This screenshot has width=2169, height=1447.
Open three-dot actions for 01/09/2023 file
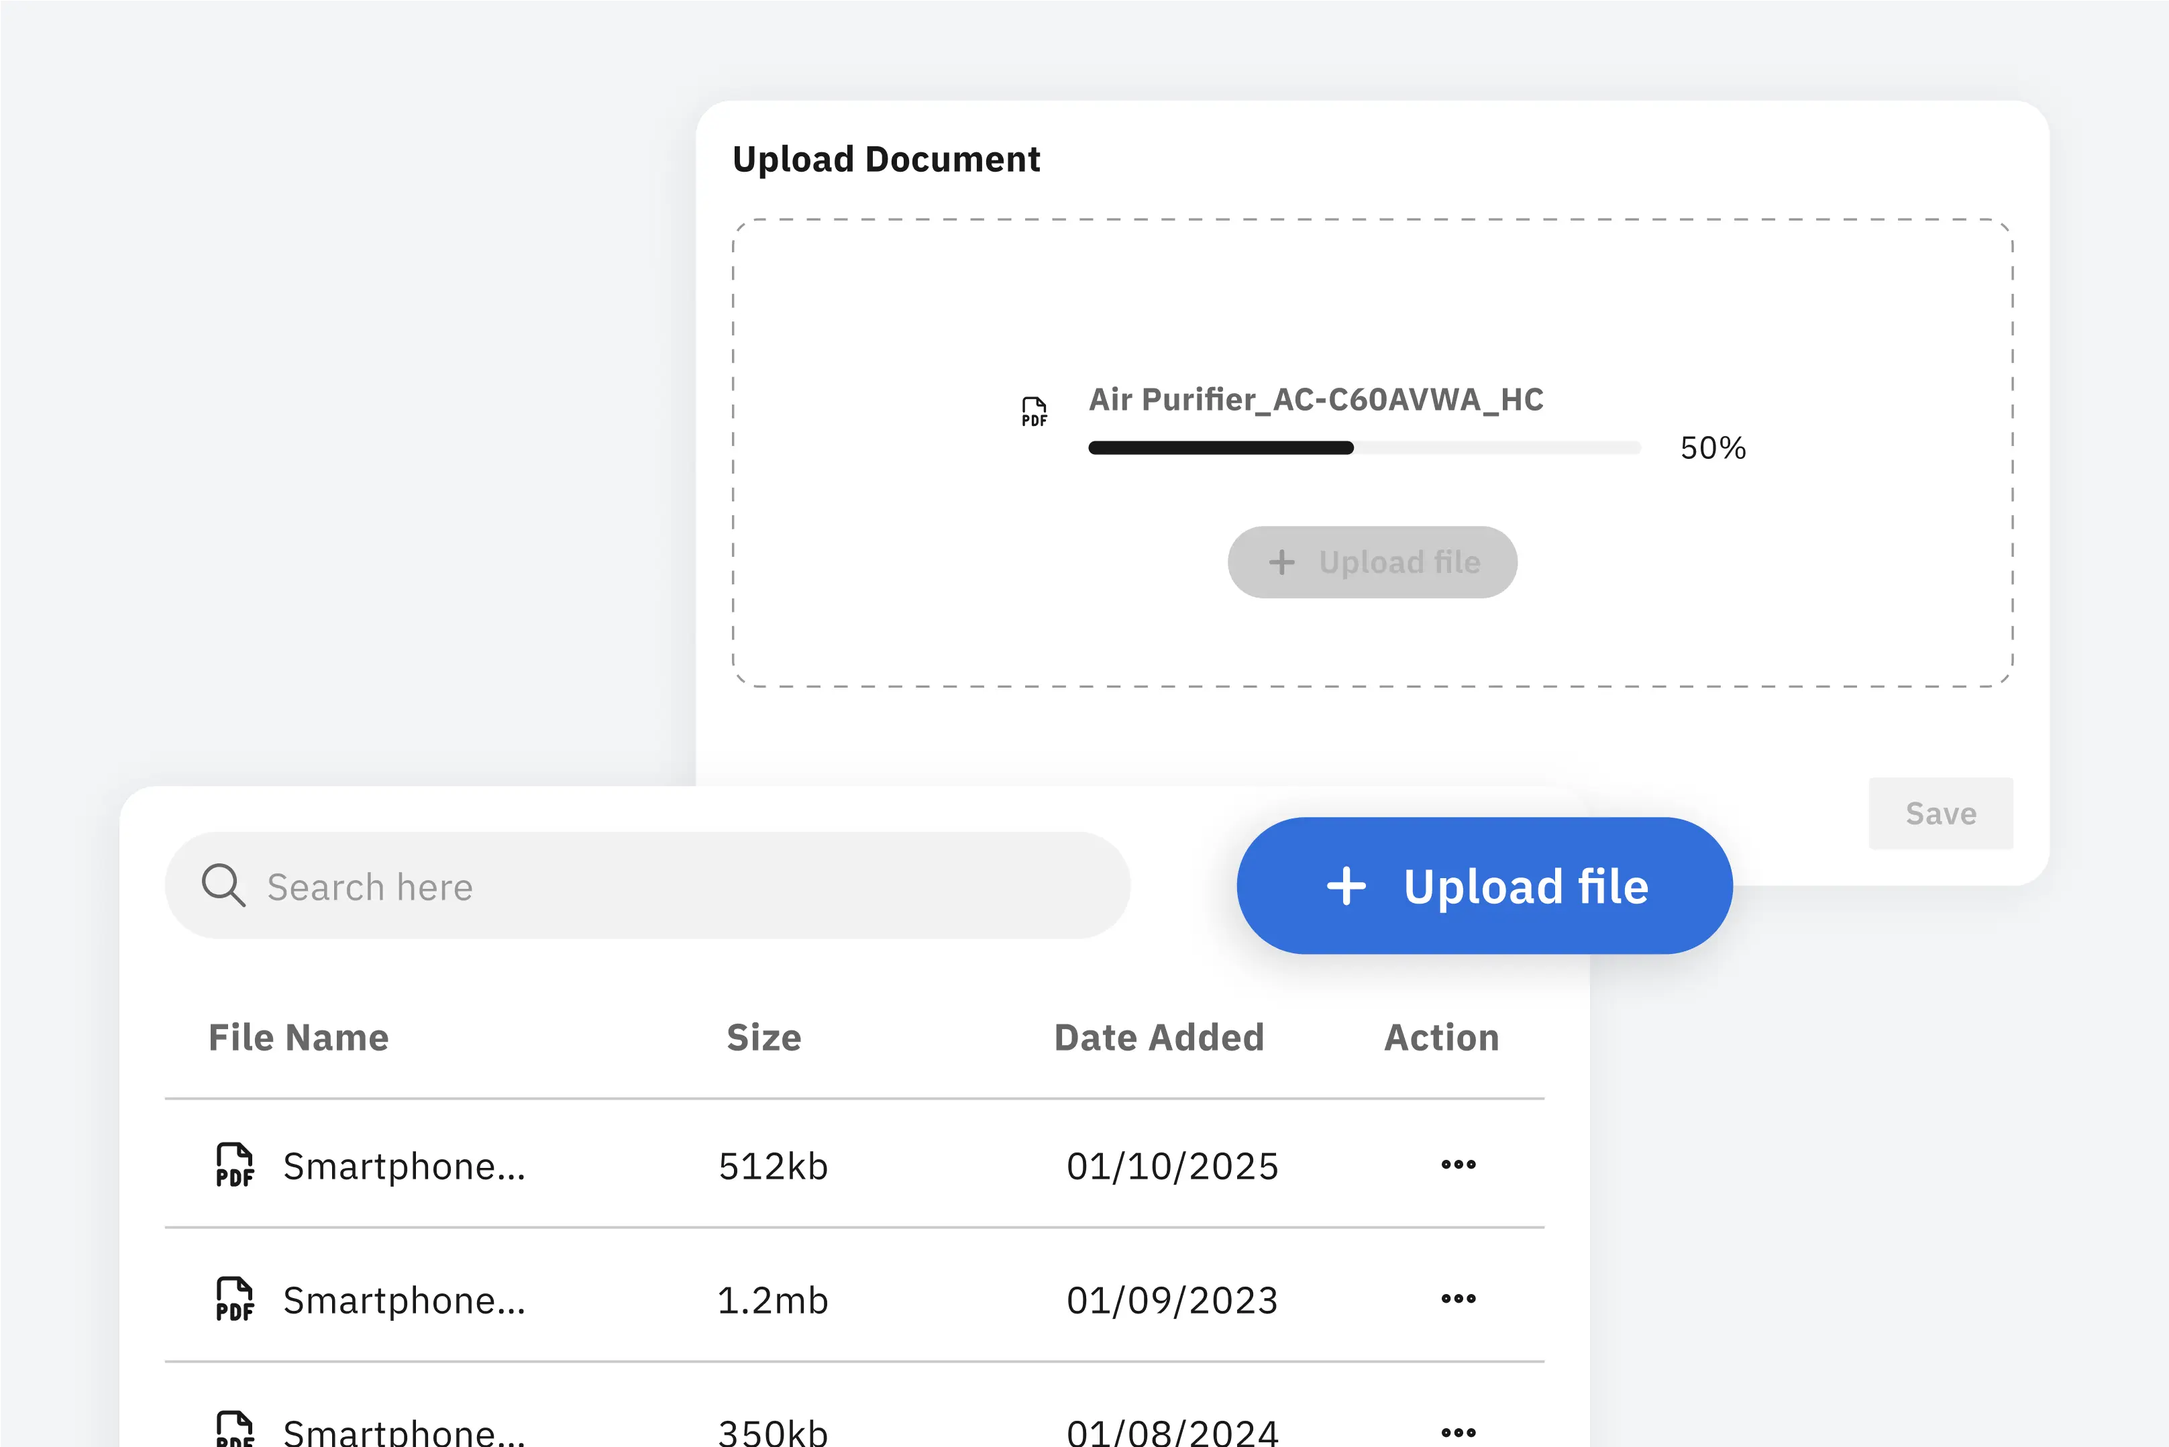point(1459,1299)
